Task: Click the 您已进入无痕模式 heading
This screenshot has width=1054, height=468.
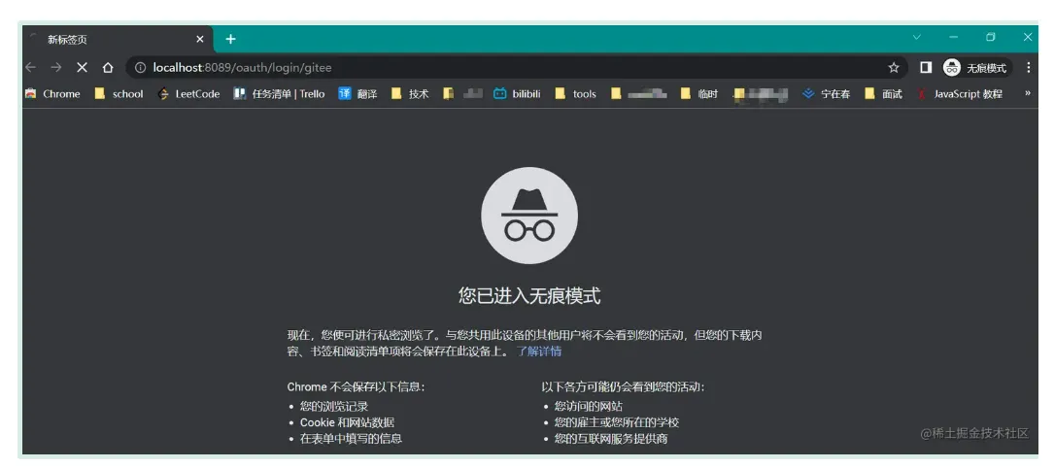Action: pos(529,295)
